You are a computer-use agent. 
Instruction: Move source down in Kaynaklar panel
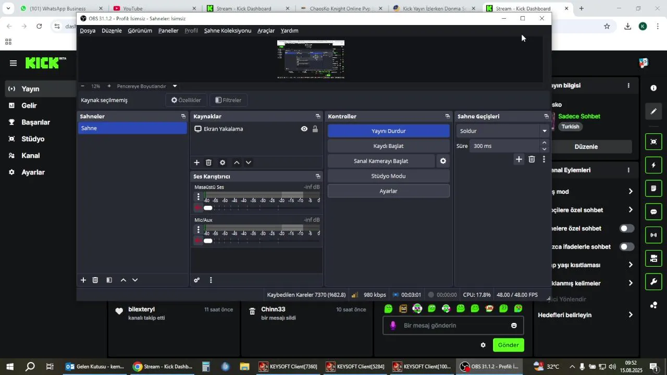click(x=249, y=162)
